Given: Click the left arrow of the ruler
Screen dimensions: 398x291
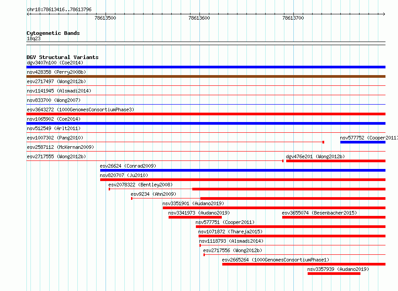Looking at the screenshot, I should pyautogui.click(x=28, y=14).
